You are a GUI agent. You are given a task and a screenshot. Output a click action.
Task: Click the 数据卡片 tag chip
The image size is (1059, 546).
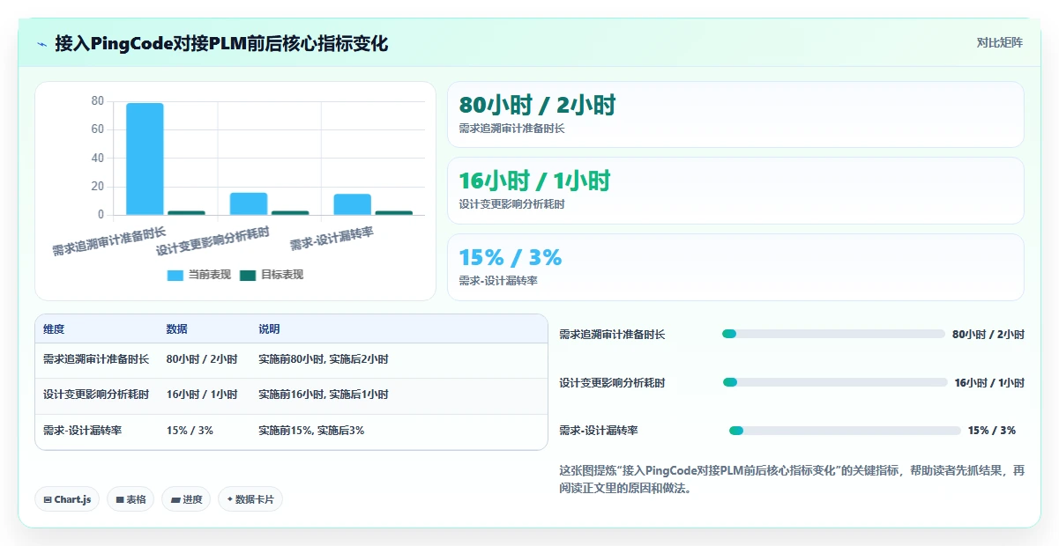click(x=250, y=499)
